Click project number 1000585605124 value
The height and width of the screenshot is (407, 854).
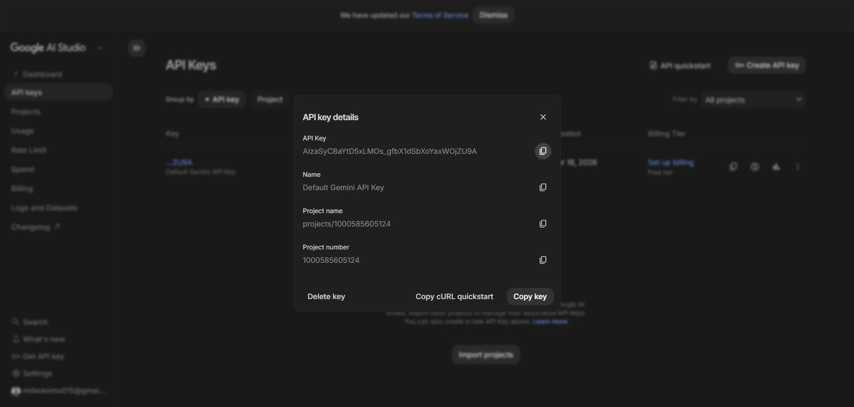pyautogui.click(x=331, y=260)
